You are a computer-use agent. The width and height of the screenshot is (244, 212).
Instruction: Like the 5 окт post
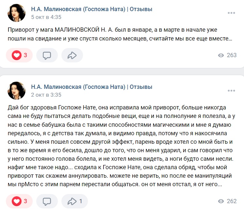(x=19, y=55)
